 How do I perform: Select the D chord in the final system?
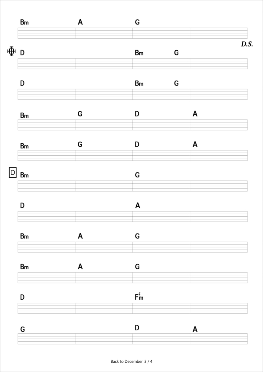point(137,328)
